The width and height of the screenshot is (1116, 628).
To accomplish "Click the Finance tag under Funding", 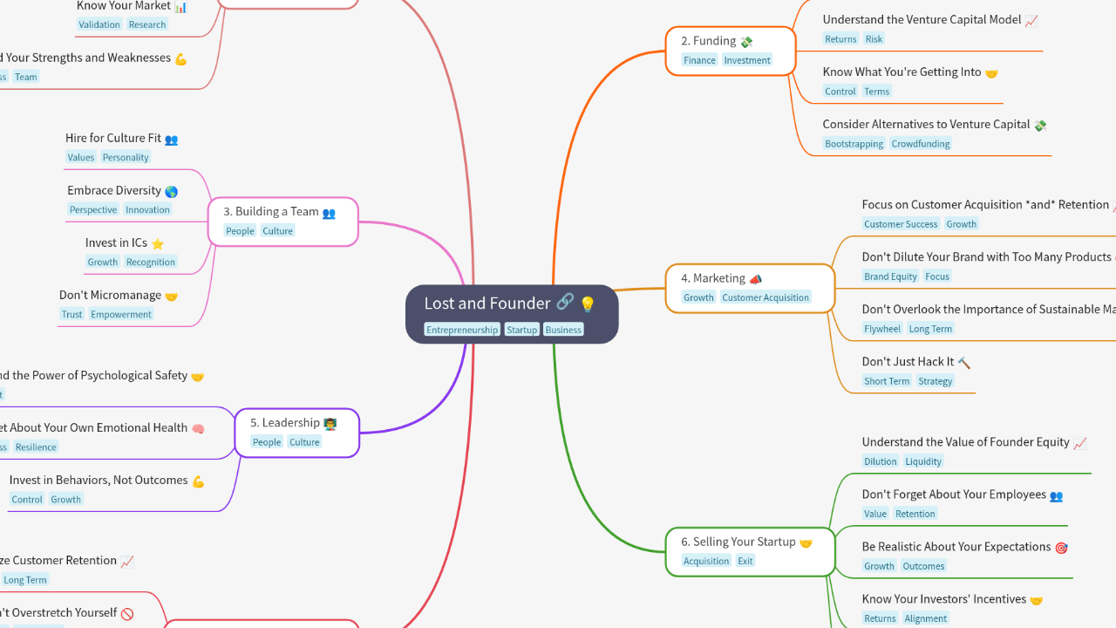I will (699, 60).
